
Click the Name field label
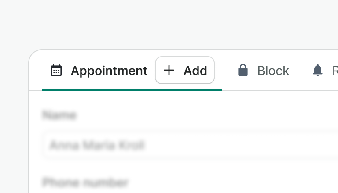(59, 115)
